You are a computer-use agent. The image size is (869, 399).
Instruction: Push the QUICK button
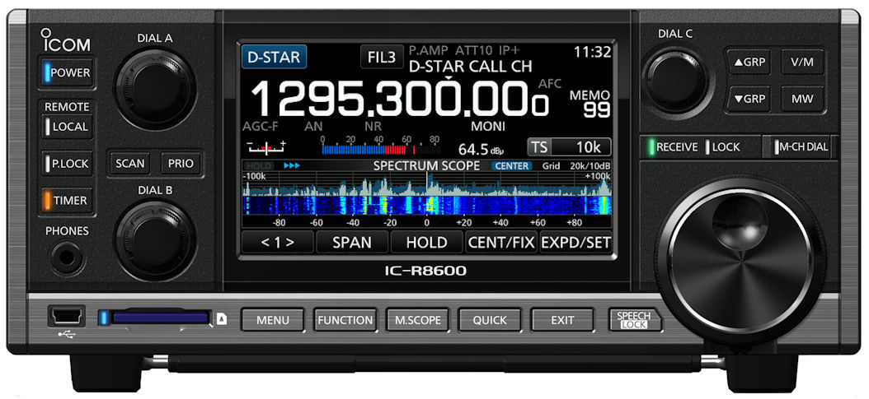point(490,320)
